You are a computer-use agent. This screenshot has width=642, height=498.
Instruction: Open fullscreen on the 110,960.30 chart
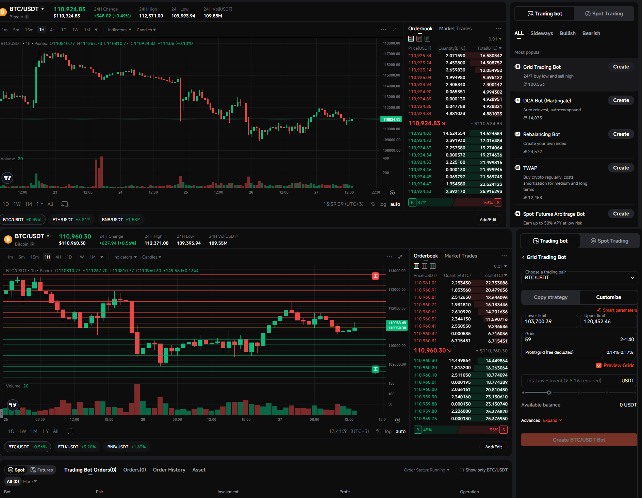[400, 257]
